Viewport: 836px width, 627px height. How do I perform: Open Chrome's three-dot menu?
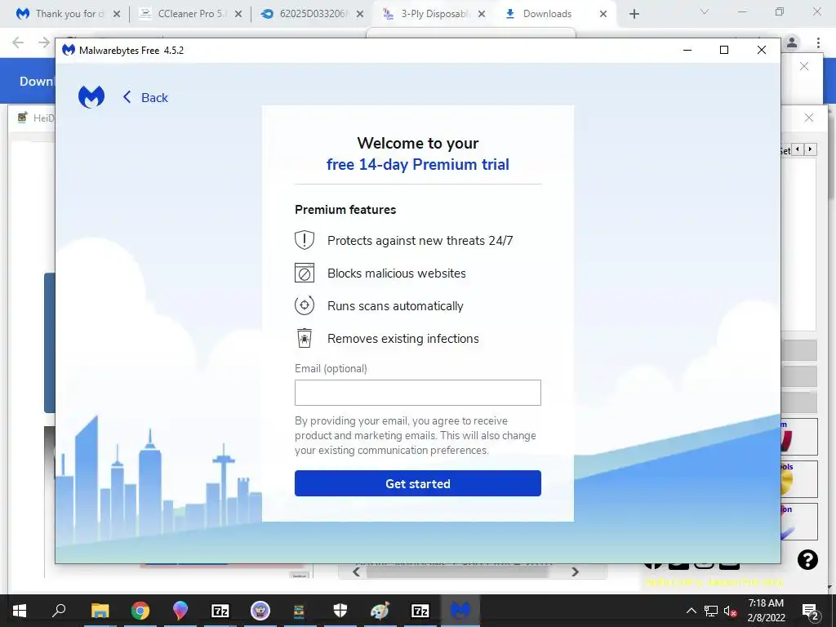pos(818,42)
